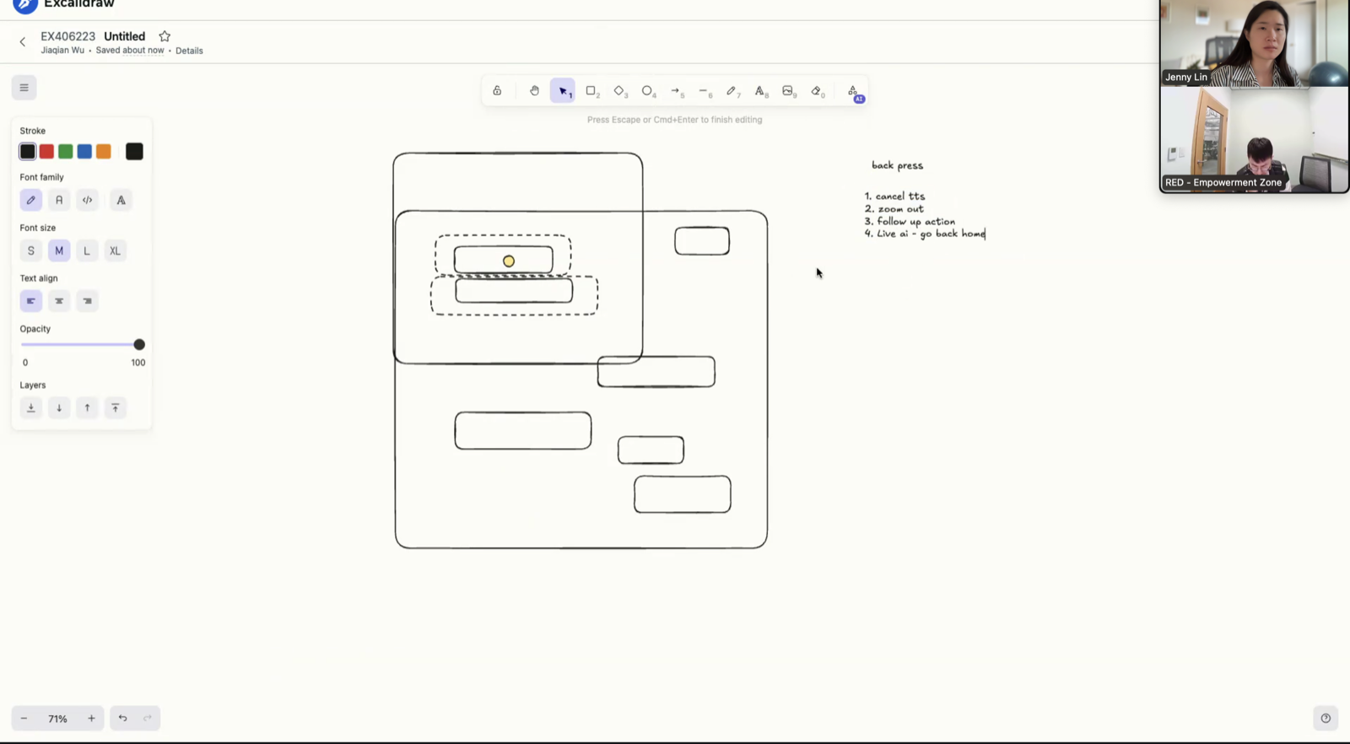Align text left
The width and height of the screenshot is (1350, 744).
pos(31,301)
